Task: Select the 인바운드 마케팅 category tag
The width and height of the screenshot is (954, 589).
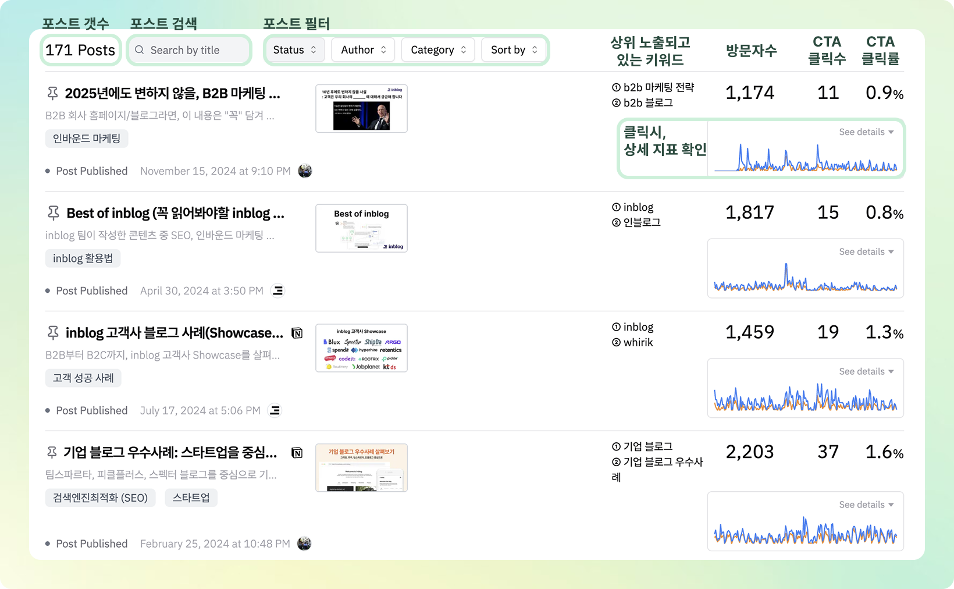Action: [87, 139]
